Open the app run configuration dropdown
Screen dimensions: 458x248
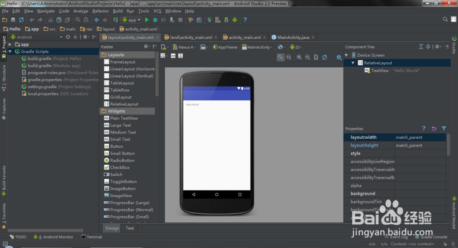(131, 20)
